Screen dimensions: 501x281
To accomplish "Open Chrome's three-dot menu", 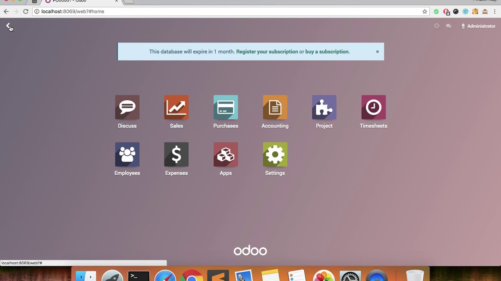I will [x=494, y=12].
